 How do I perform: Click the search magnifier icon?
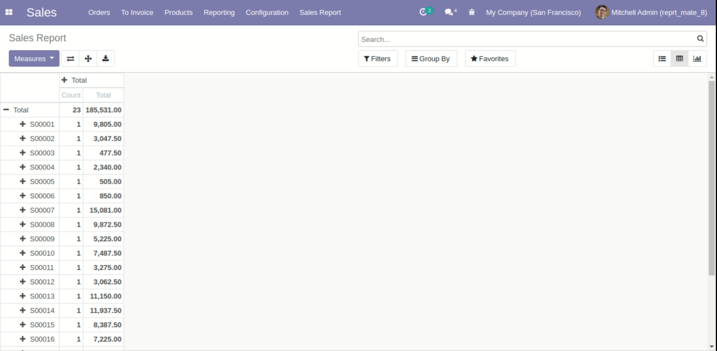pos(700,39)
